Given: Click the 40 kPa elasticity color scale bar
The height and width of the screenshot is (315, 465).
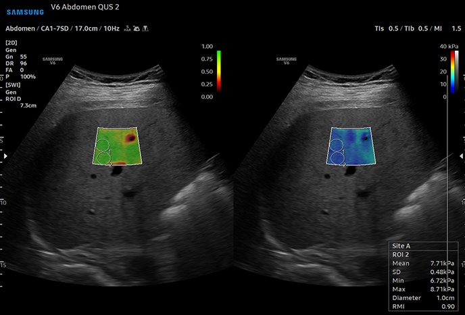Looking at the screenshot, I should click(x=453, y=72).
